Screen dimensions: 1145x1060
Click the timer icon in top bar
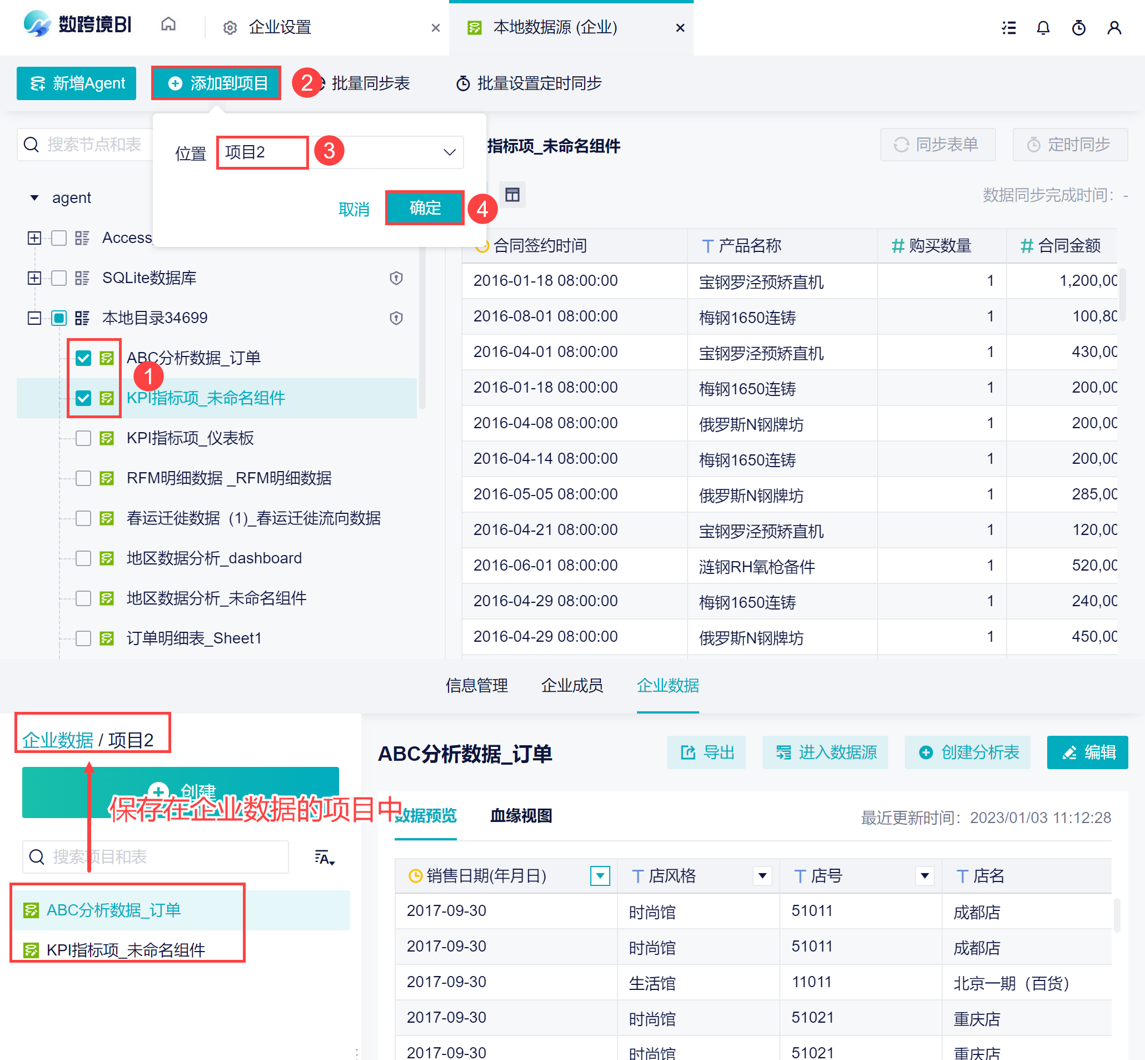coord(1078,28)
